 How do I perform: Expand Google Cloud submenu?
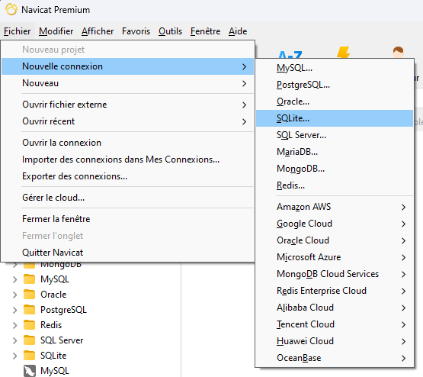point(335,224)
